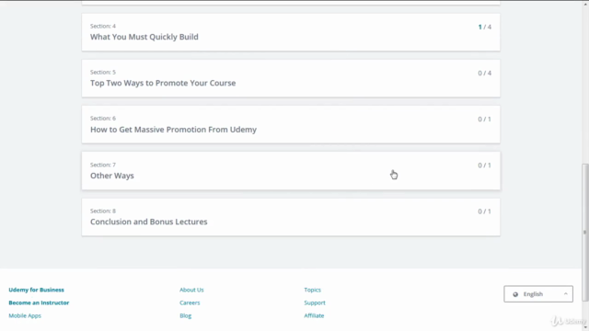Expand Section 5 Top Two Ways to Promote Your Course
Image resolution: width=589 pixels, height=331 pixels.
291,78
